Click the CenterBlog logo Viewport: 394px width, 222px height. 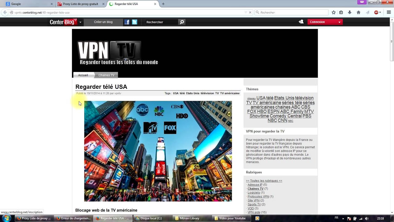(63, 22)
